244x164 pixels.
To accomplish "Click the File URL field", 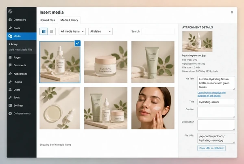I will pyautogui.click(x=216, y=138).
